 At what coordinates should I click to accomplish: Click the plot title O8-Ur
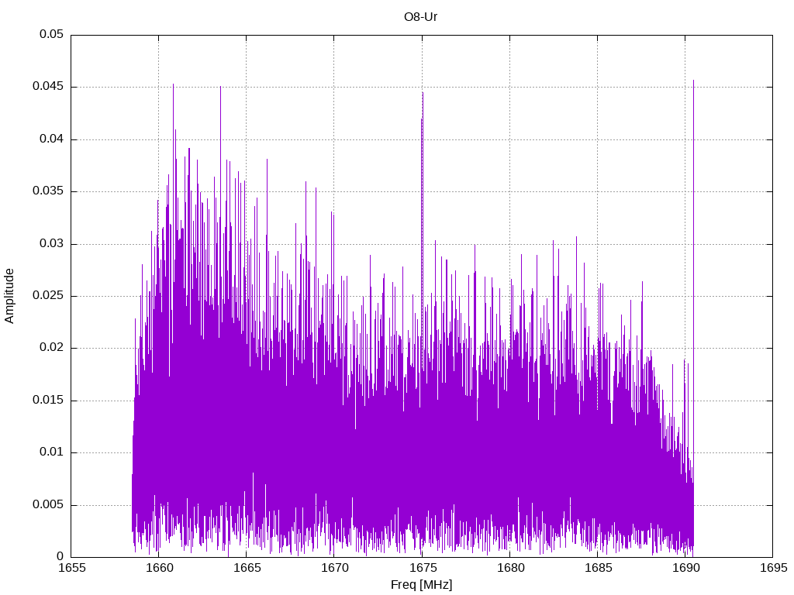click(420, 17)
